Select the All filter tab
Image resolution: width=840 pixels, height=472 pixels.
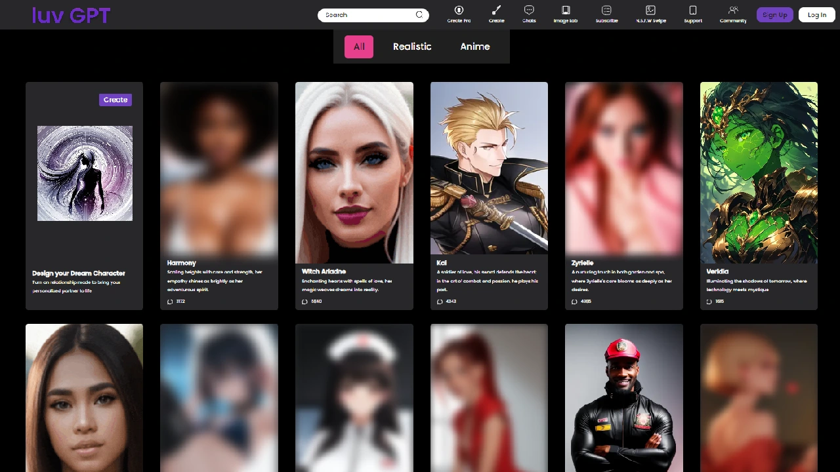point(359,47)
